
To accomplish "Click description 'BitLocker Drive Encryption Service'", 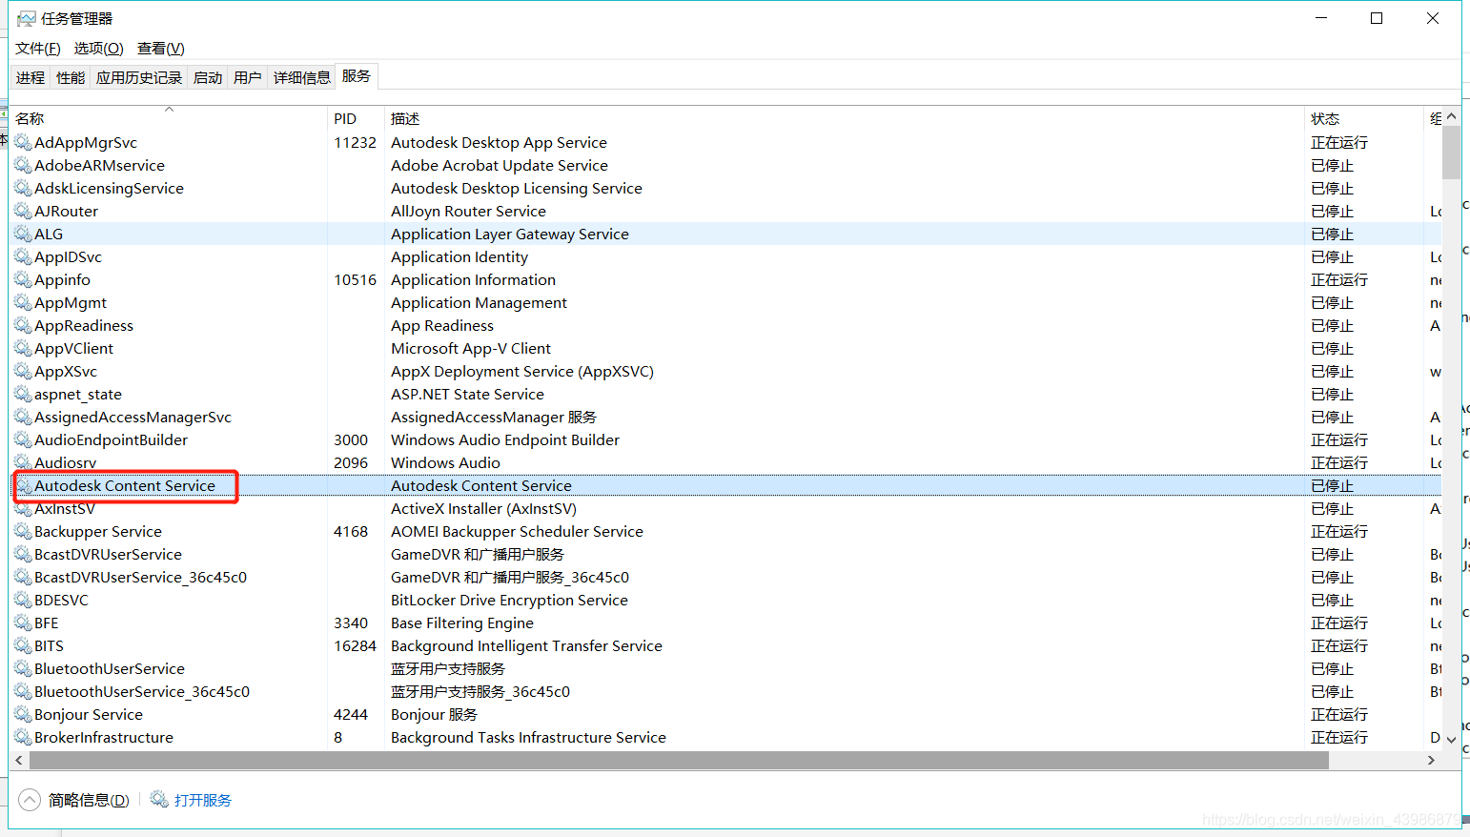I will click(509, 600).
